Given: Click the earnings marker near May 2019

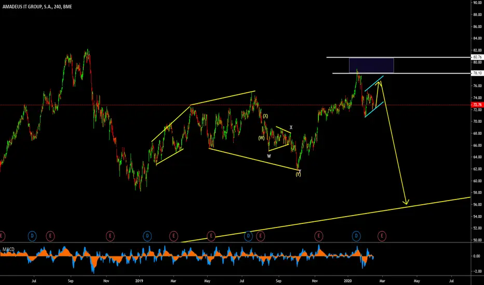Looking at the screenshot, I should click(211, 236).
